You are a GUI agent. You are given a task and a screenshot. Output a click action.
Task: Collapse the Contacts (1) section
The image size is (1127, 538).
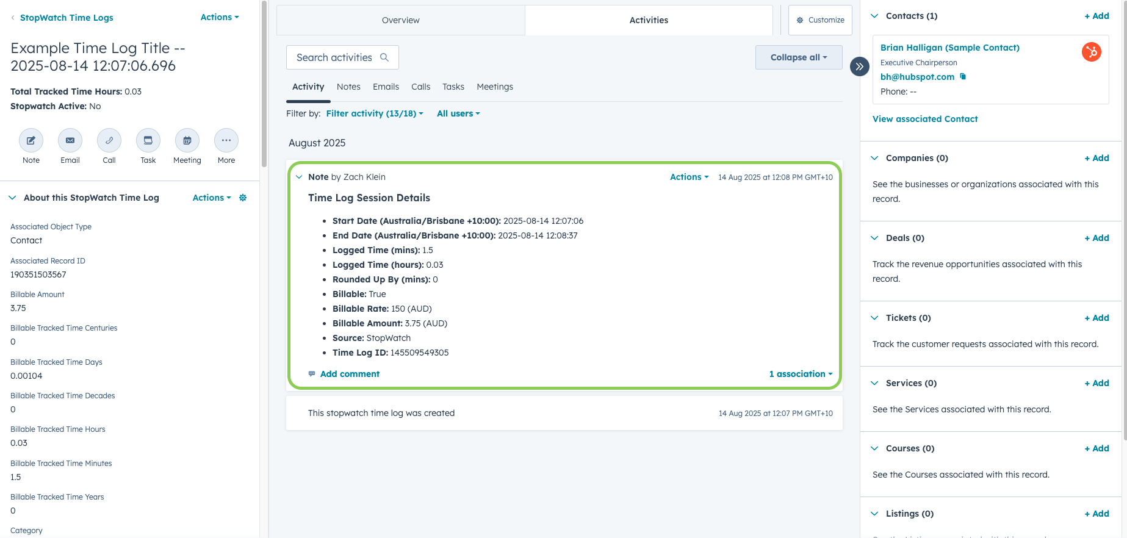[x=874, y=16]
